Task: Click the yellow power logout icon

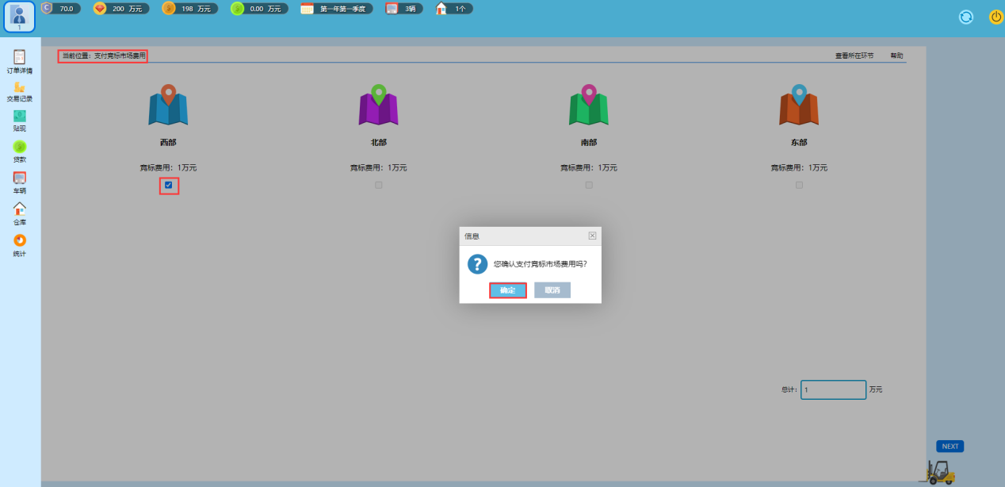Action: tap(995, 17)
